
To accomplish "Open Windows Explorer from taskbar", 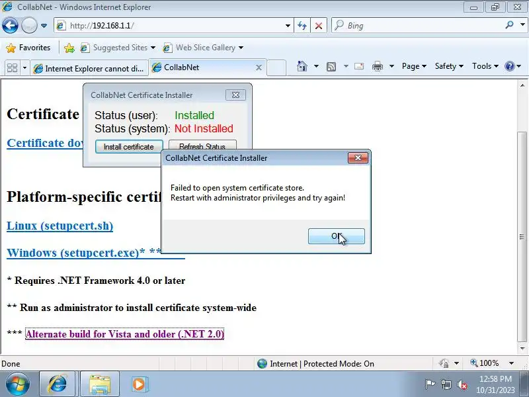I will point(100,384).
